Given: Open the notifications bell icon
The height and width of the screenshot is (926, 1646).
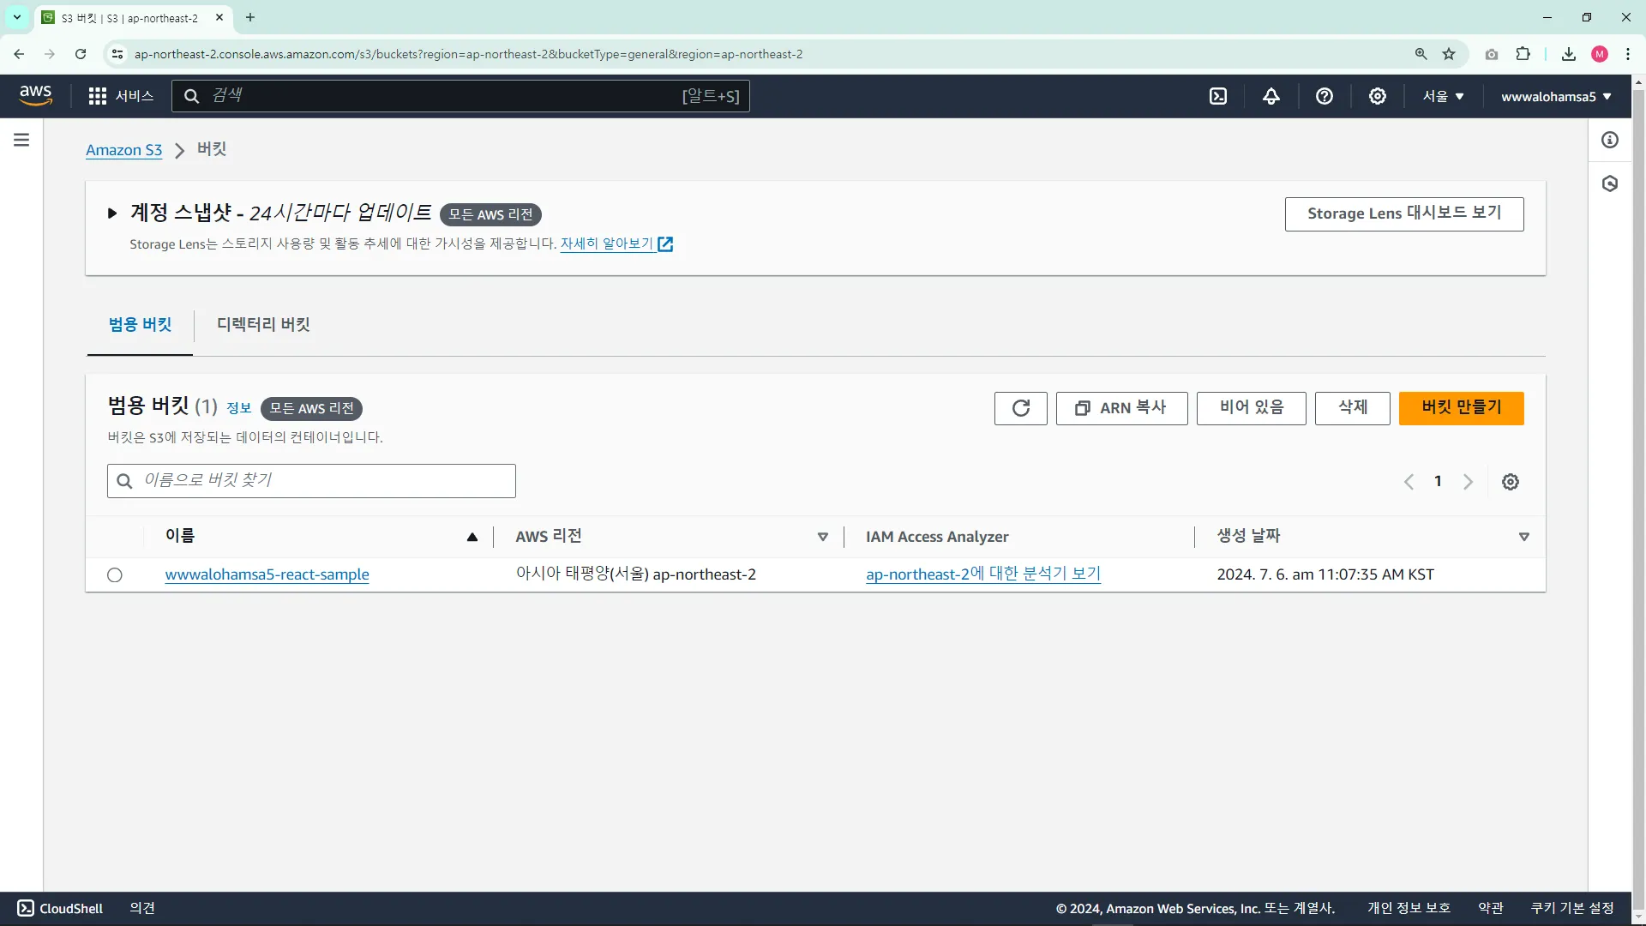Looking at the screenshot, I should tap(1271, 96).
